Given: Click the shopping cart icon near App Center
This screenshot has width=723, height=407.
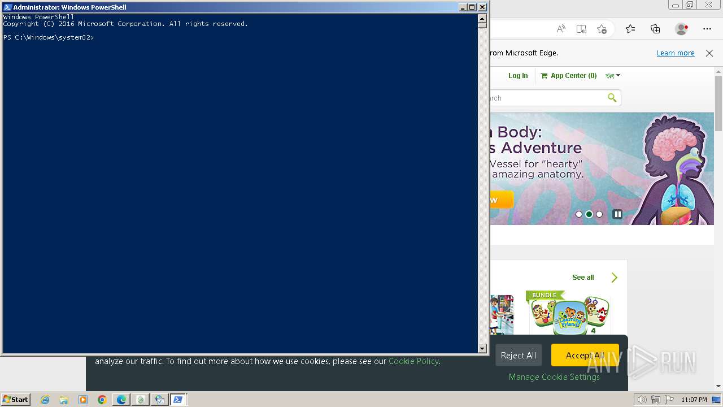Looking at the screenshot, I should coord(544,76).
